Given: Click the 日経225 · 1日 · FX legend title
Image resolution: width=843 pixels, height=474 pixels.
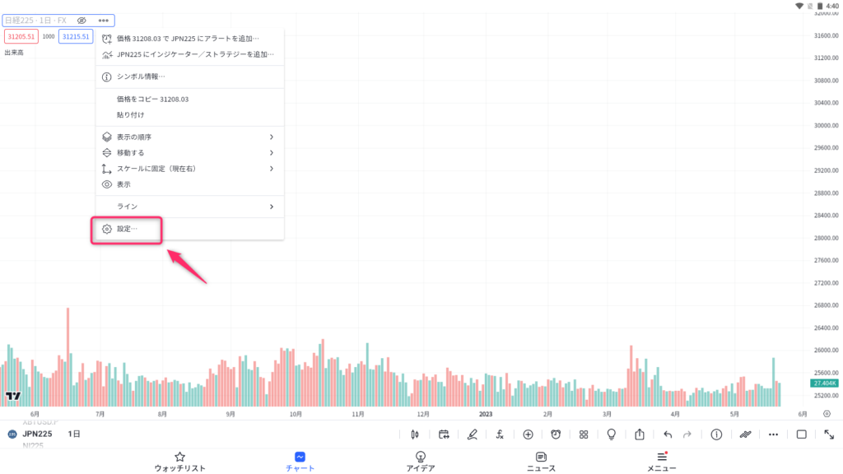Looking at the screenshot, I should click(35, 21).
